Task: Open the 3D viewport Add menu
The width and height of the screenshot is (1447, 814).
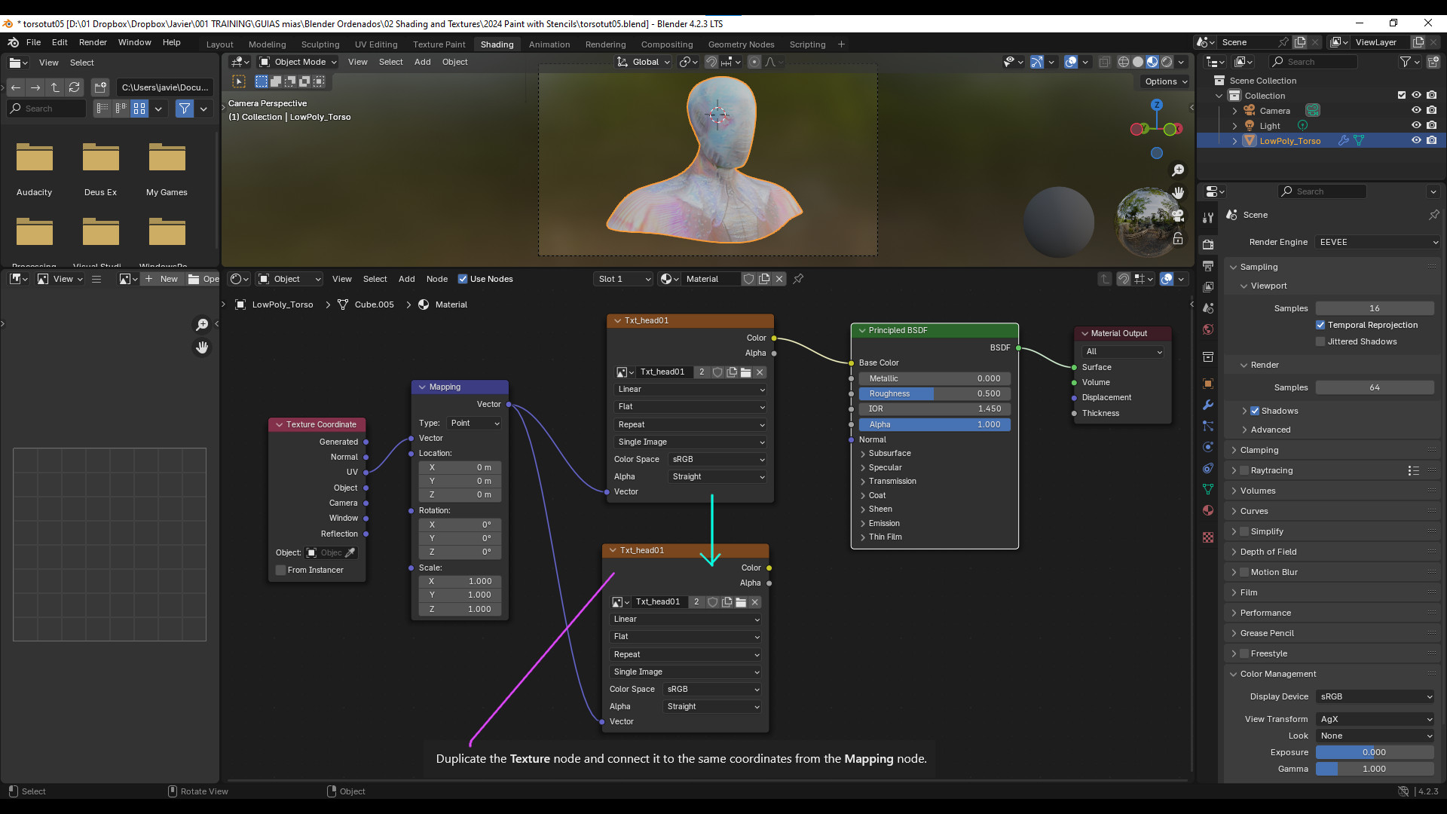Action: pos(422,62)
